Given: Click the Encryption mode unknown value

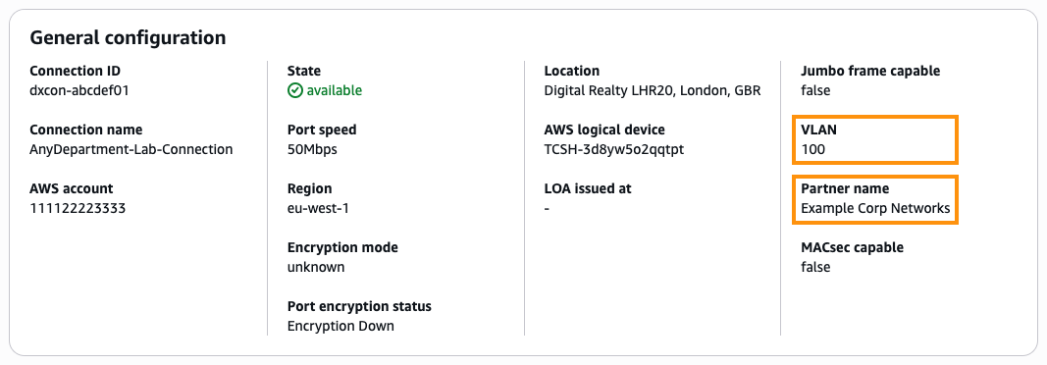Looking at the screenshot, I should click(x=316, y=267).
